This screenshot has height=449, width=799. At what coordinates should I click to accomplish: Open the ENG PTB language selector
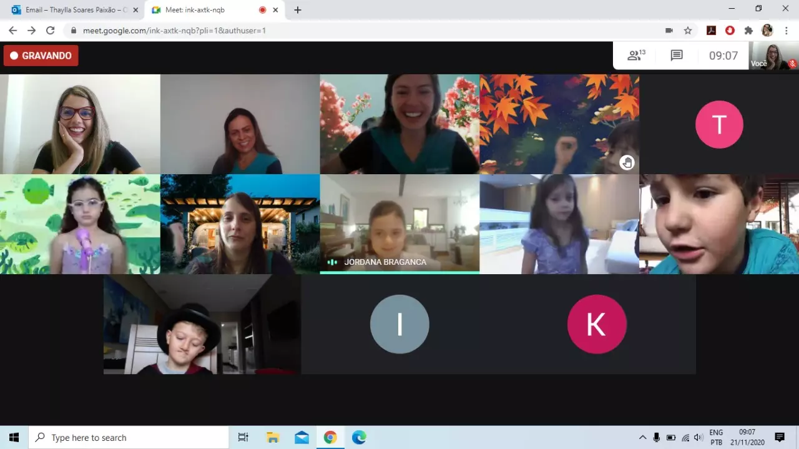[716, 437]
